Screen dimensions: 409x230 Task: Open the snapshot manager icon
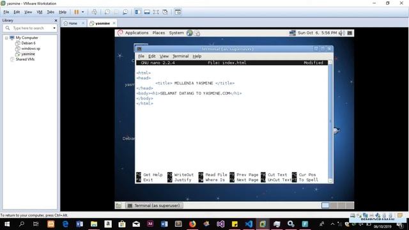pyautogui.click(x=125, y=12)
